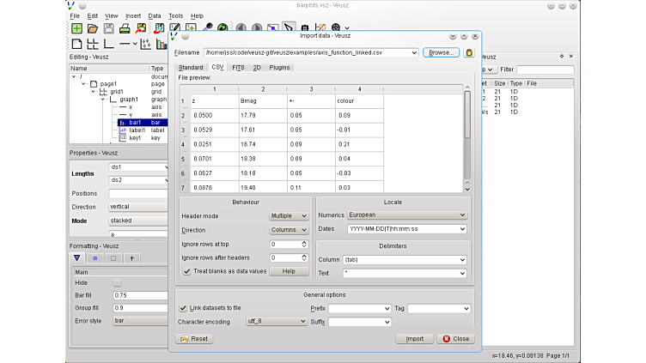
Task: Open the Suffix combo box
Action: 360,322
